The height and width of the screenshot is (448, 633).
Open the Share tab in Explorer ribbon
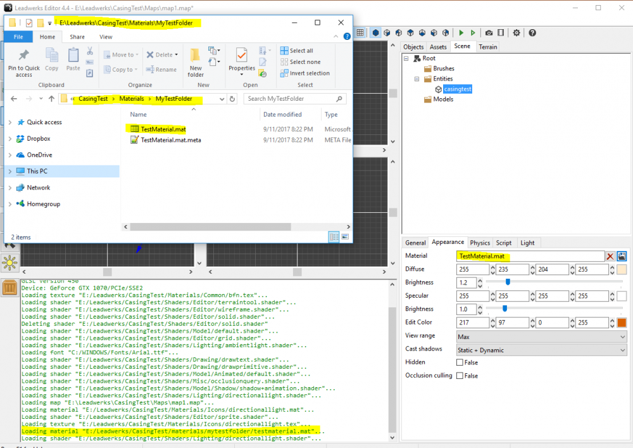coord(77,36)
